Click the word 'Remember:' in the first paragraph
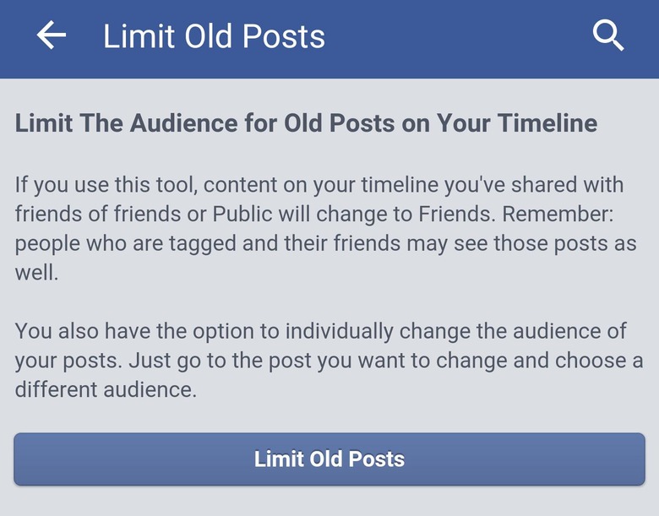Image resolution: width=659 pixels, height=516 pixels. pos(558,214)
